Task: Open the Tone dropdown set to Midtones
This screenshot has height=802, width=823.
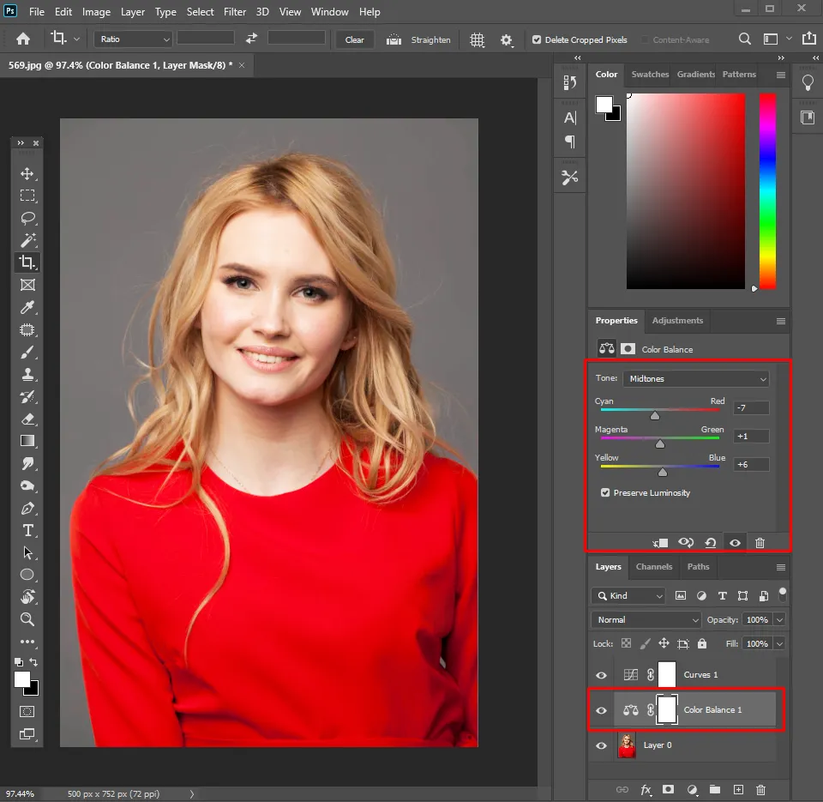Action: (695, 378)
